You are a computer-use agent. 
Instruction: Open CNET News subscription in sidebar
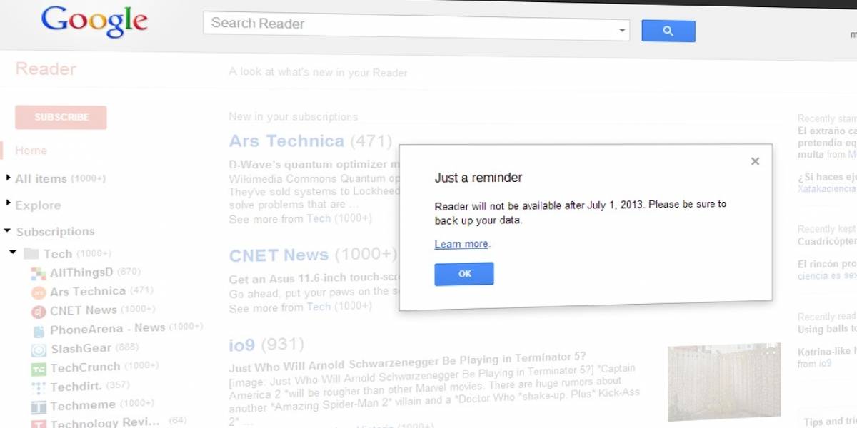[x=83, y=310]
